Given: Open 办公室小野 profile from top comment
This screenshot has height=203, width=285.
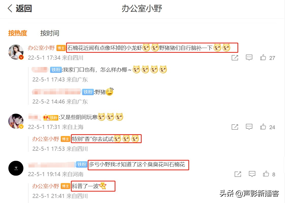Looking at the screenshot, I should click(41, 48).
